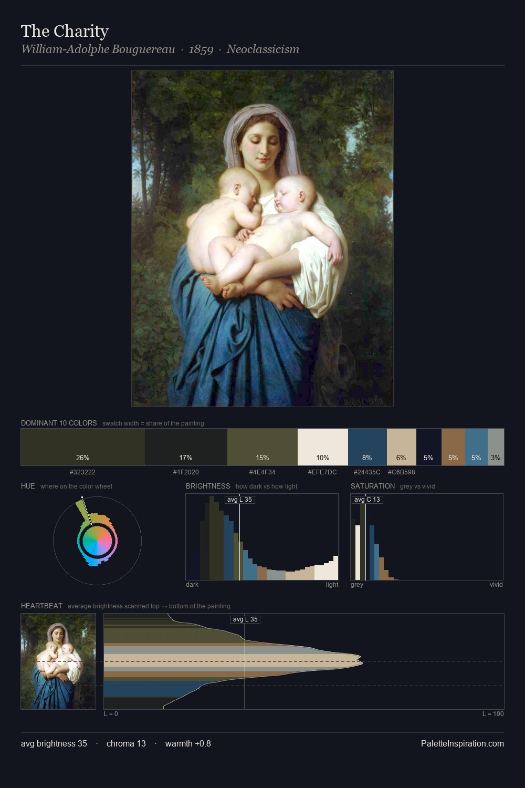Click "avg C 13" label in Saturation histogram
Image resolution: width=525 pixels, height=788 pixels.
tap(367, 500)
